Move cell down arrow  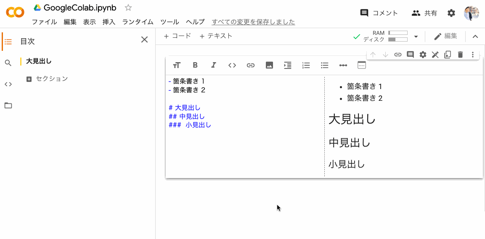point(385,55)
